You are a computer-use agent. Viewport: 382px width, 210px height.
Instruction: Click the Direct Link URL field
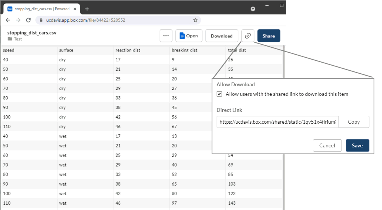[x=277, y=122]
